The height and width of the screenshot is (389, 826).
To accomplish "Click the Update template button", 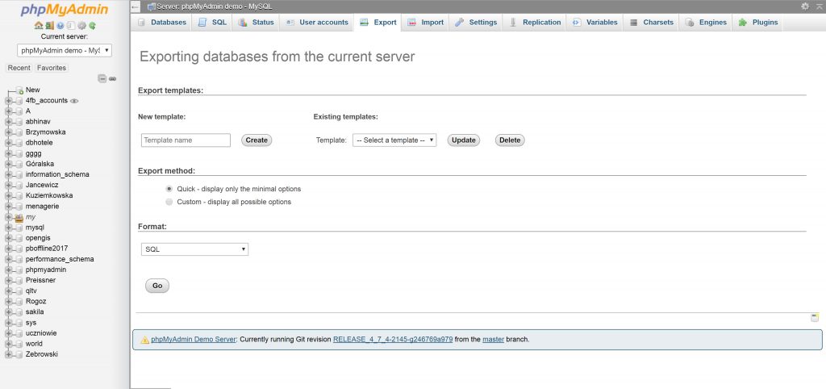I will tap(464, 140).
